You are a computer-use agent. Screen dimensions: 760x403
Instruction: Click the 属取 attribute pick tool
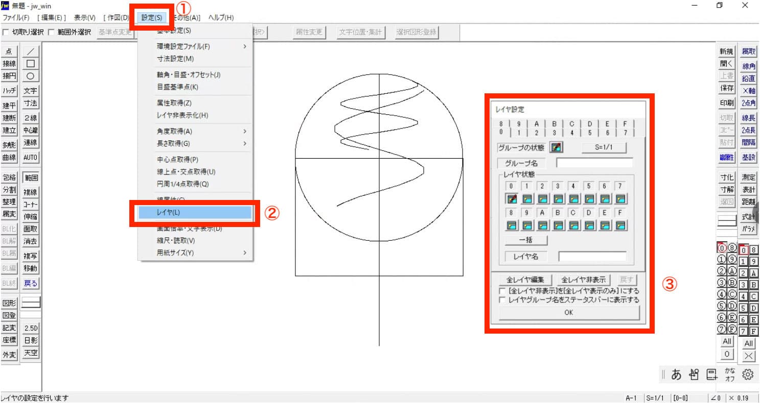click(749, 52)
